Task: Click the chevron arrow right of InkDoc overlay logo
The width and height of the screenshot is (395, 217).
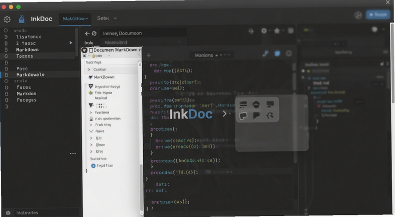Action: [x=225, y=114]
